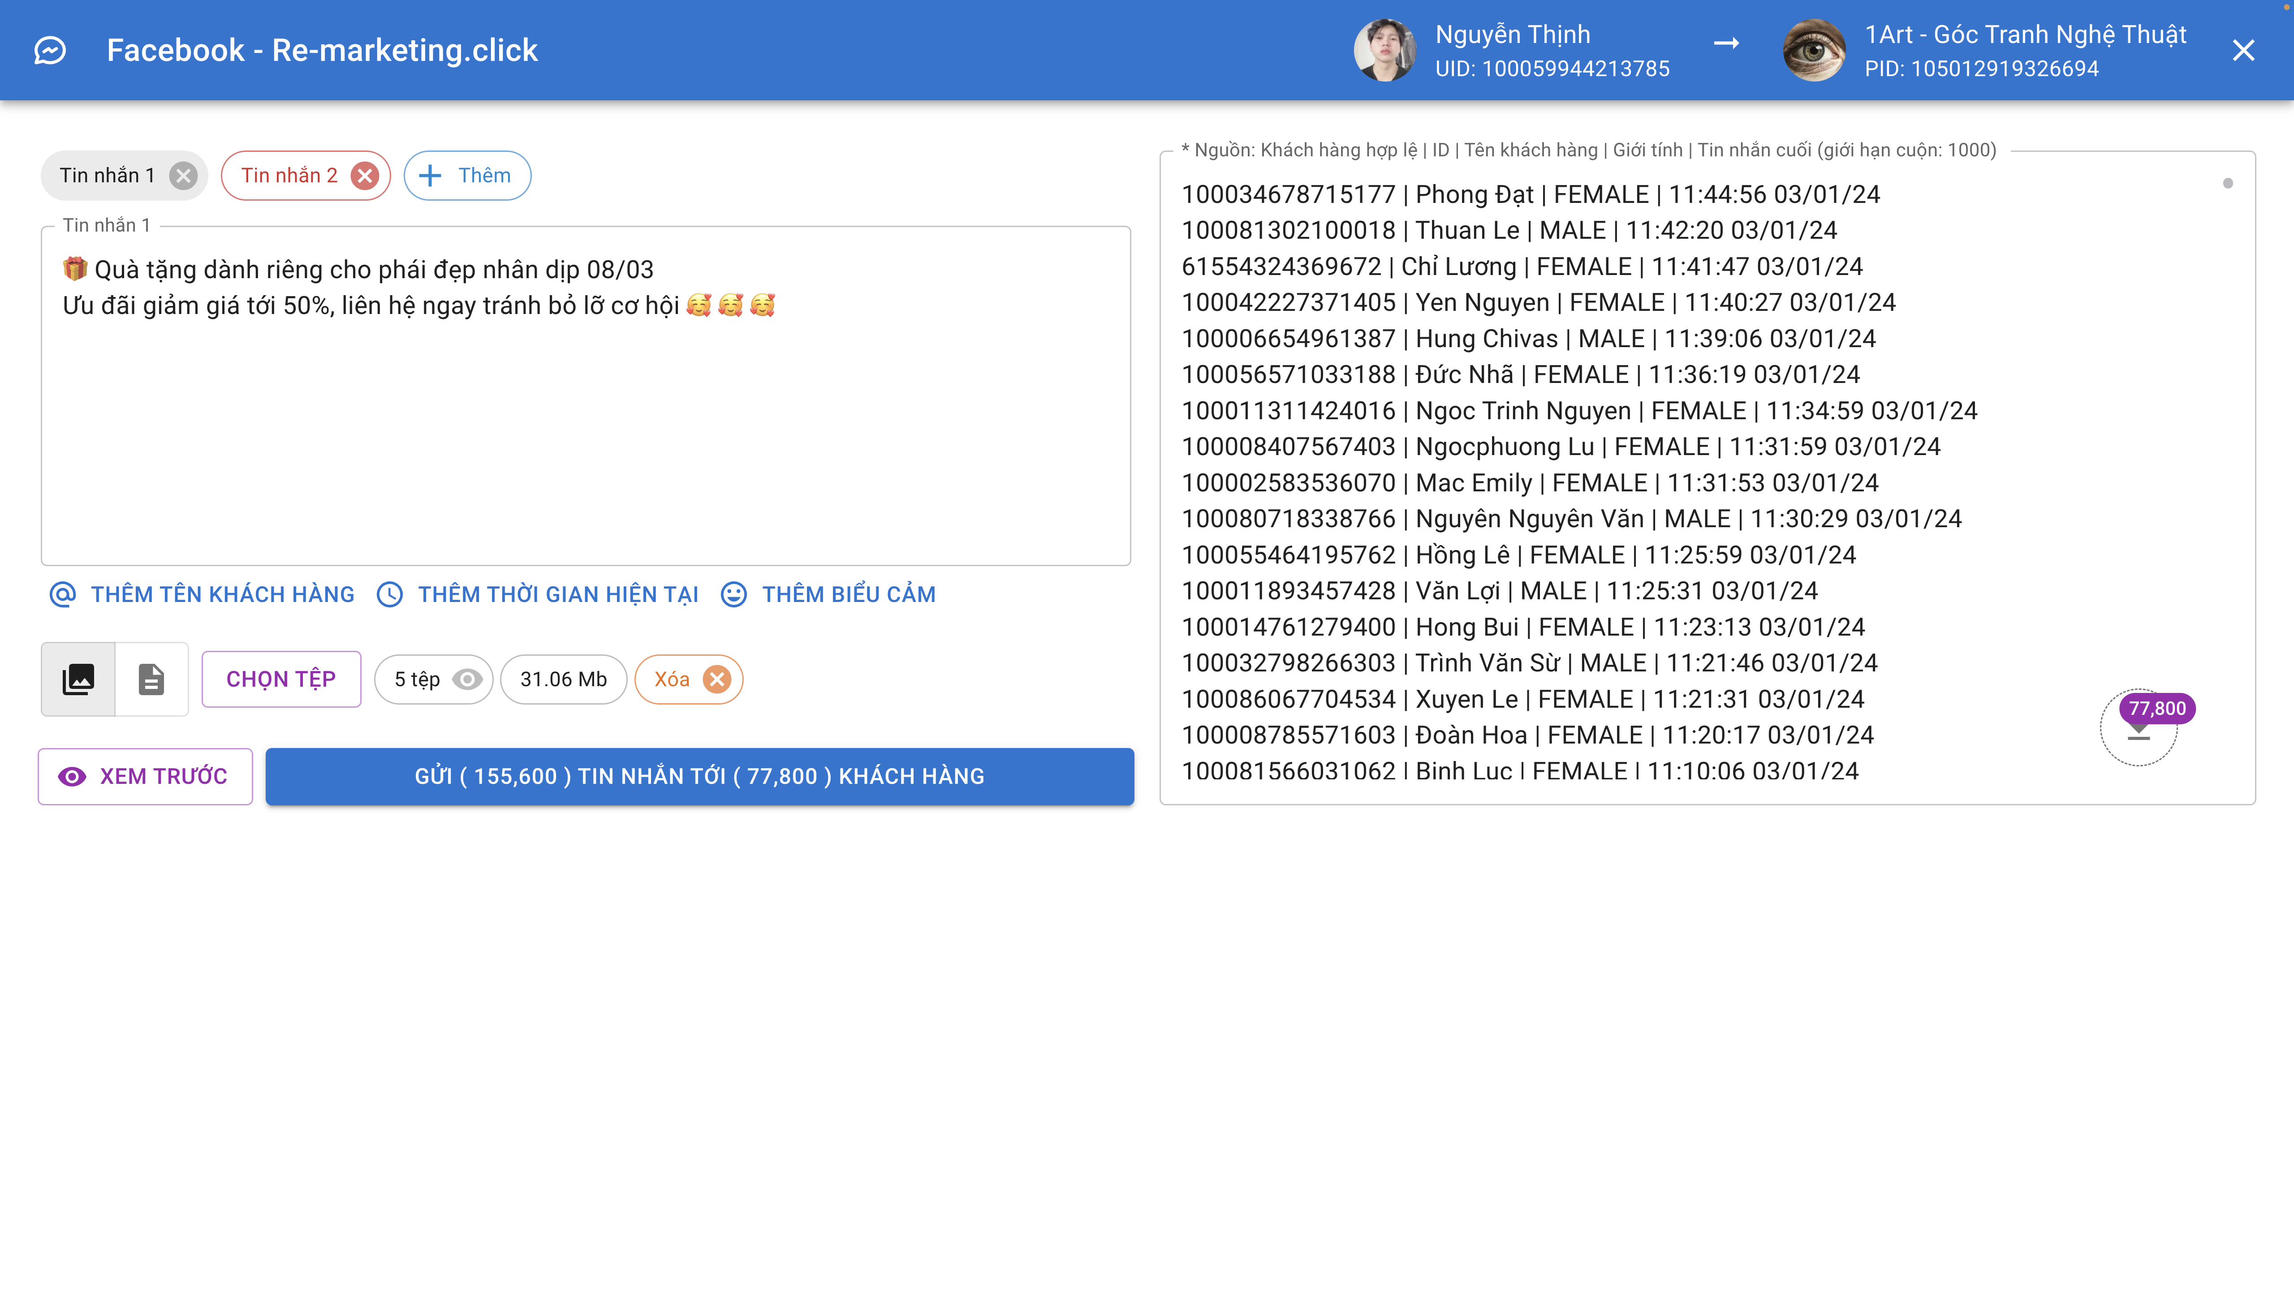Clear files with orange Xóa X icon
Screen dimensions: 2294x1290
click(717, 679)
